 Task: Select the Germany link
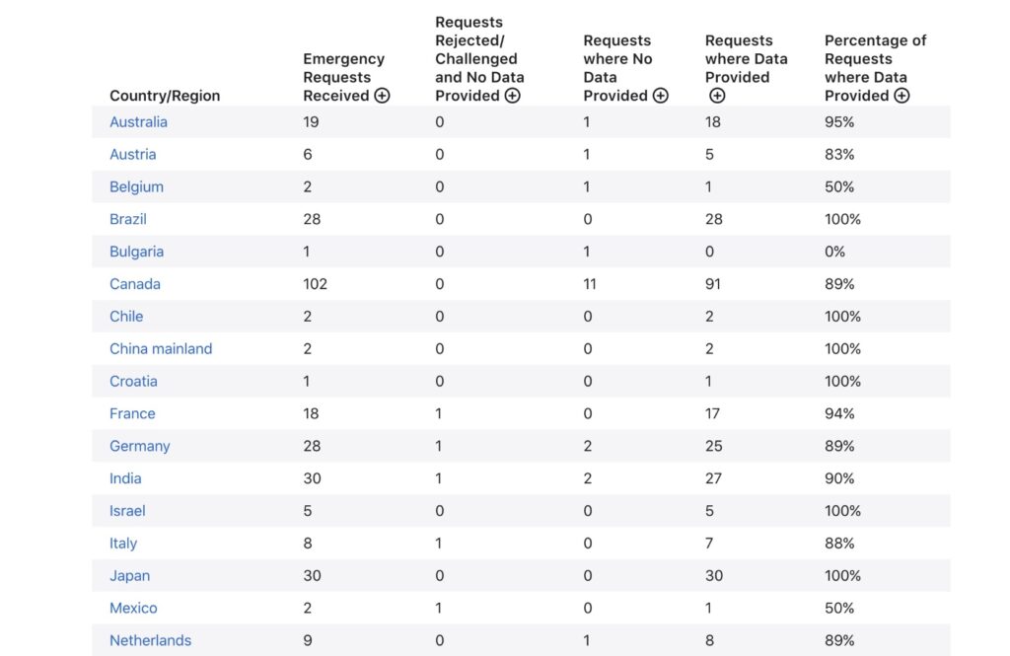(x=140, y=446)
